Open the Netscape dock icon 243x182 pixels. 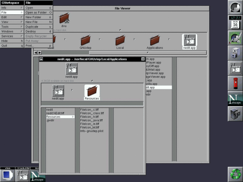pyautogui.click(x=235, y=99)
